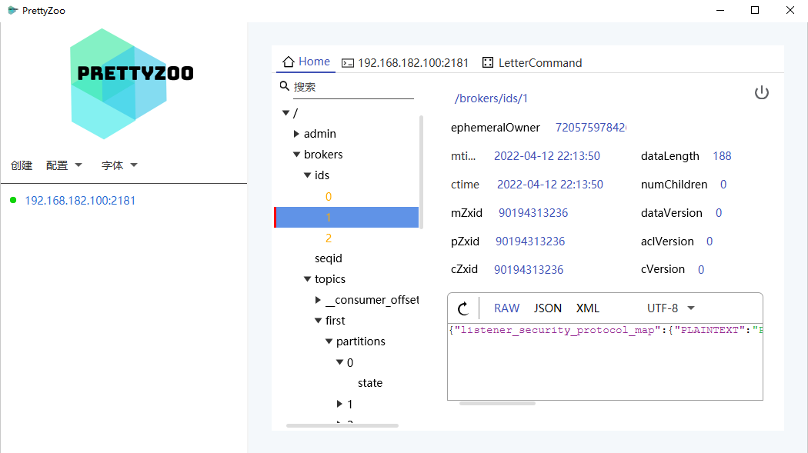The height and width of the screenshot is (453, 808).
Task: Collapse the root / node
Action: tap(286, 113)
